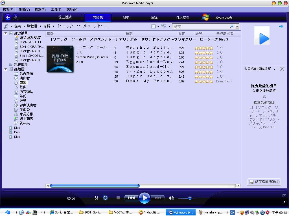Image resolution: width=289 pixels, height=216 pixels.
Task: Clear the unnamed playlist pane
Action: point(282,69)
